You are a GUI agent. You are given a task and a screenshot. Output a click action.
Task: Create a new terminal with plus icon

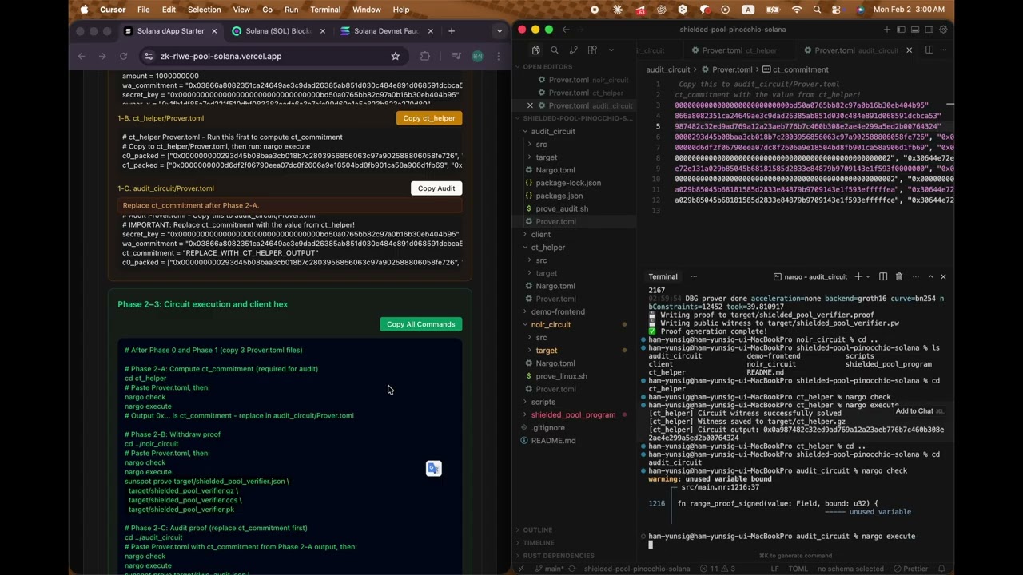(x=858, y=276)
